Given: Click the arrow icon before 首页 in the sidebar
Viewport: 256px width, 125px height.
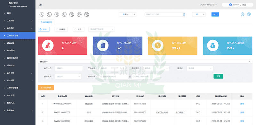Looking at the screenshot, I should pyautogui.click(x=4, y=13).
